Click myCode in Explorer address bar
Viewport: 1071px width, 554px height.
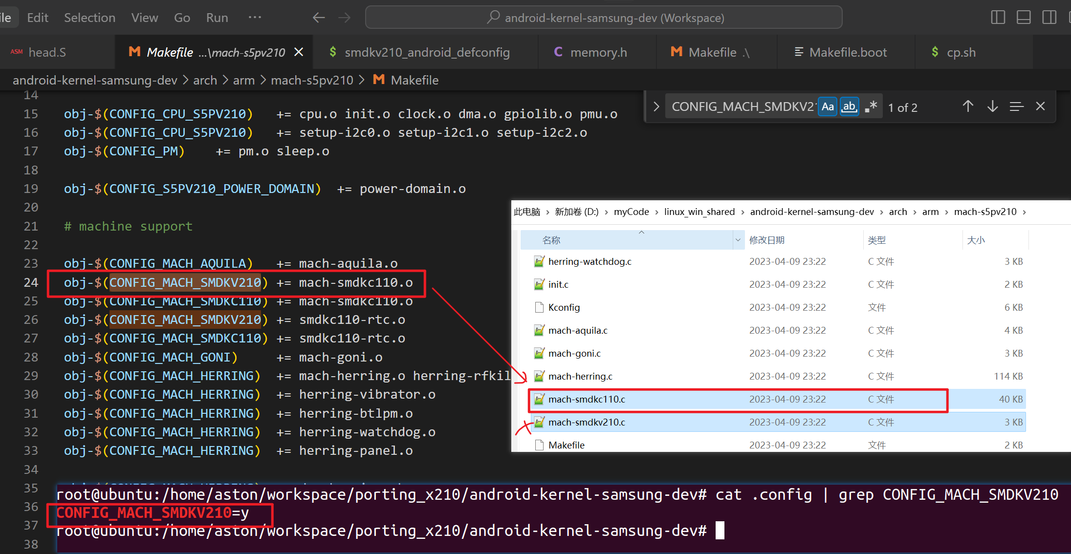pos(631,212)
